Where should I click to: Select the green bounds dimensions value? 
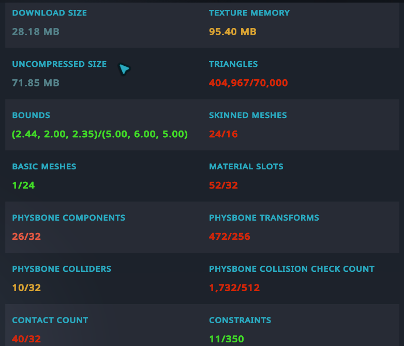[100, 134]
